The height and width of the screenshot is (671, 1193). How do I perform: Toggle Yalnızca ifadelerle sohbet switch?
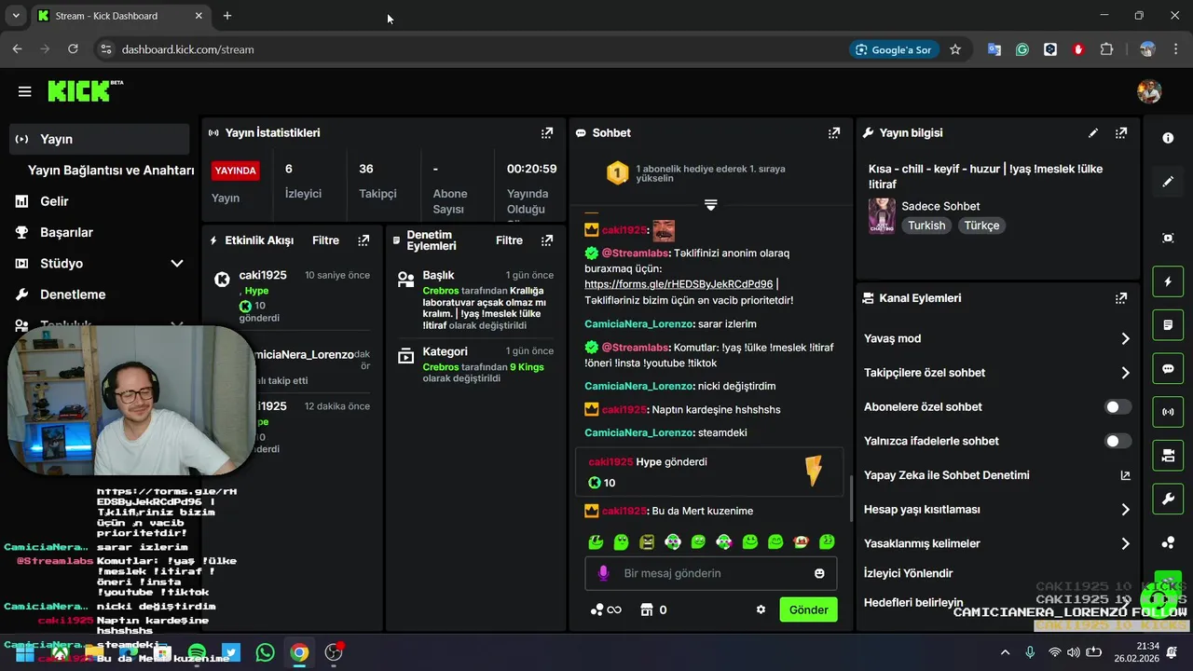[x=1118, y=441]
